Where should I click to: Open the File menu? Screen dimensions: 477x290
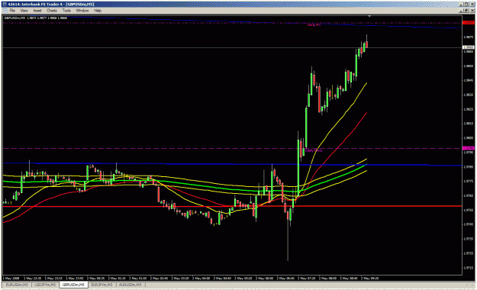[12, 11]
